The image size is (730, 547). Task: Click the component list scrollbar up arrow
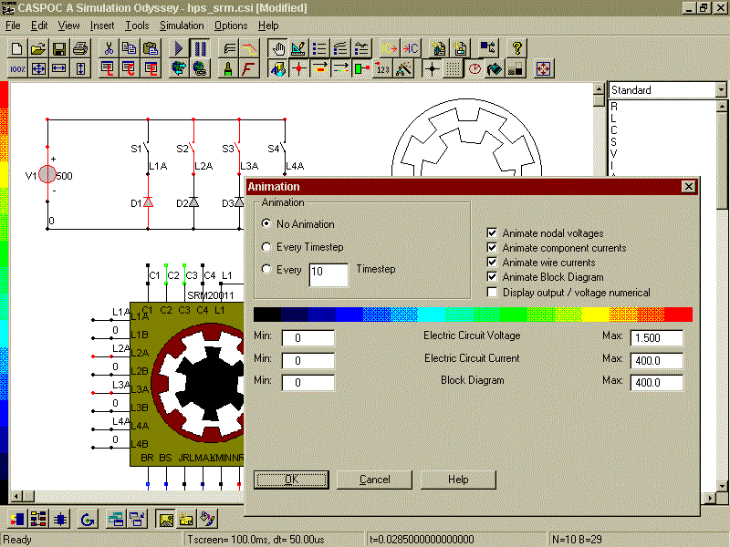(721, 107)
